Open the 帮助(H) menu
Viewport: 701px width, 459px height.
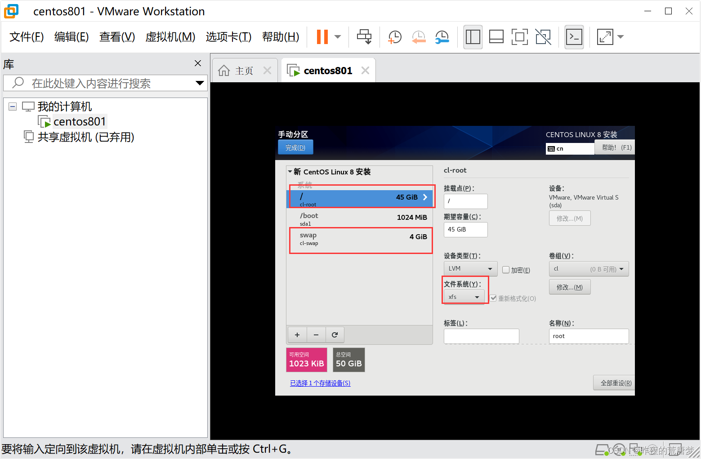tap(281, 37)
